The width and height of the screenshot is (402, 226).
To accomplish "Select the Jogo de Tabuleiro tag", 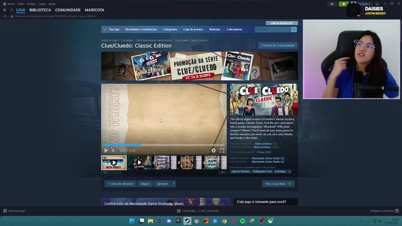I will [241, 171].
